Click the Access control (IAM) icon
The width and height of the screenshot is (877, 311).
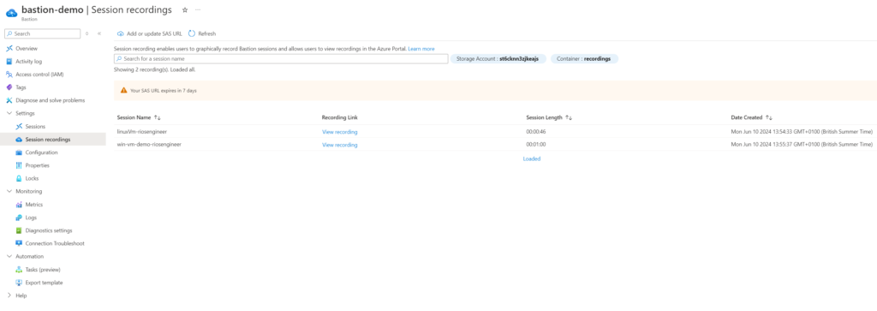(x=9, y=75)
